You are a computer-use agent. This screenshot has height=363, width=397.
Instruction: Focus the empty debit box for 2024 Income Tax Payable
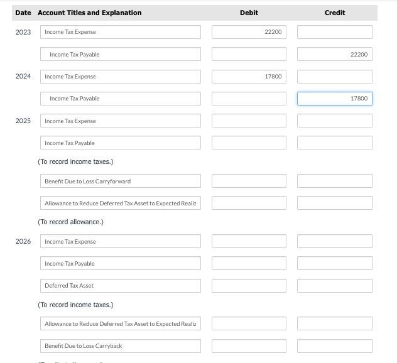click(249, 99)
